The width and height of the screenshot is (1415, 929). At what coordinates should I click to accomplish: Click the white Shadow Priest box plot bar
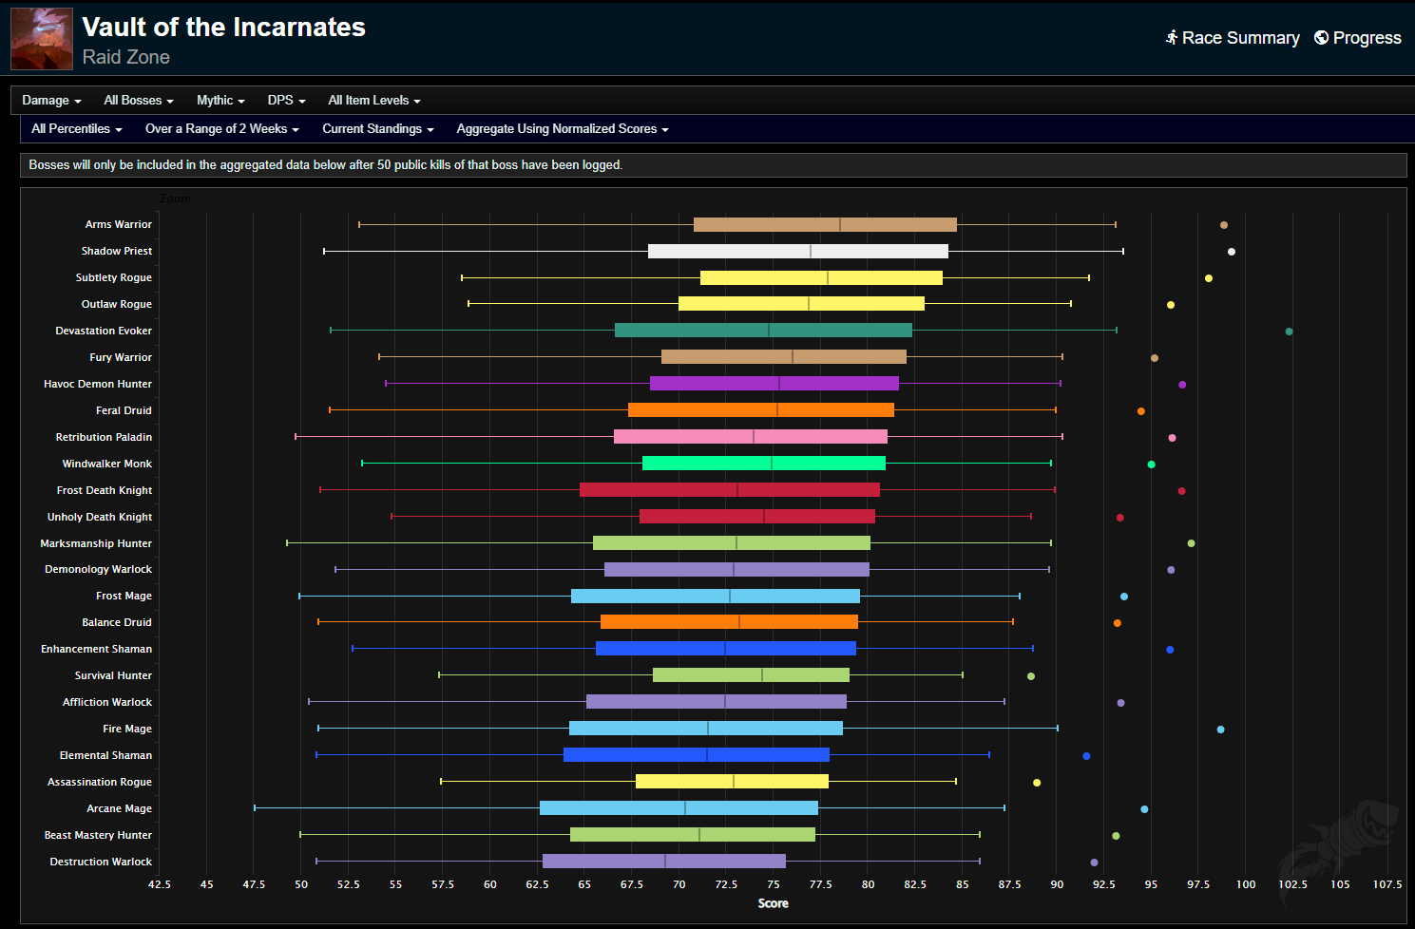tap(798, 251)
